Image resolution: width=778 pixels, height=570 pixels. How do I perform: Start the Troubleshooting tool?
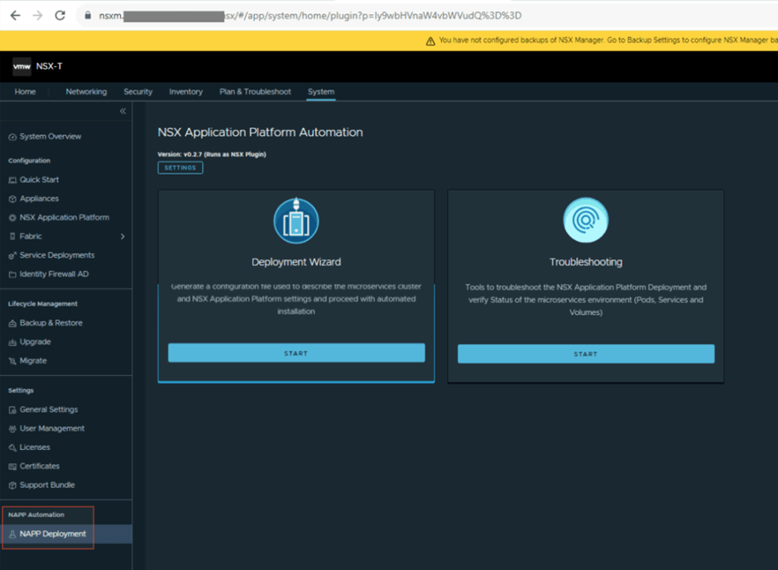click(585, 354)
